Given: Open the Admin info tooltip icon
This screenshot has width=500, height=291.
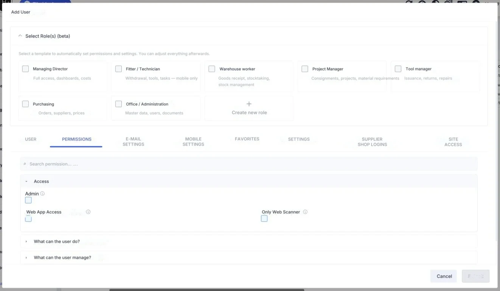Looking at the screenshot, I should click(x=42, y=193).
